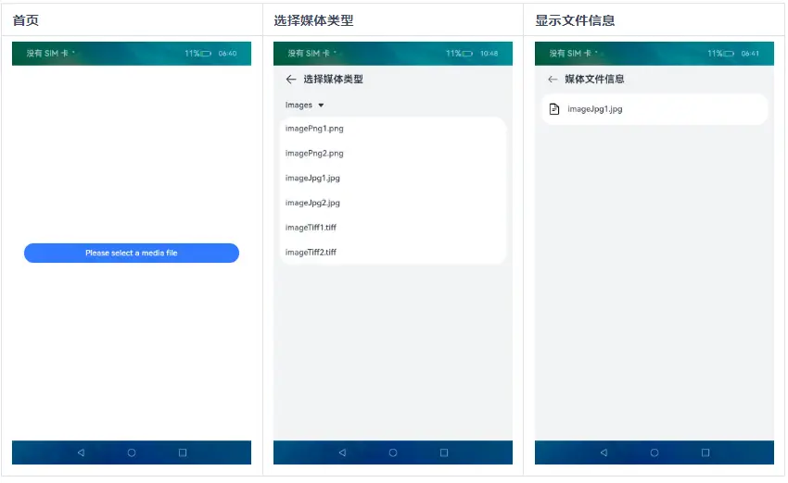Tap the recents square on the 首页 screen
Screen dimensions: 788x483
click(x=183, y=452)
